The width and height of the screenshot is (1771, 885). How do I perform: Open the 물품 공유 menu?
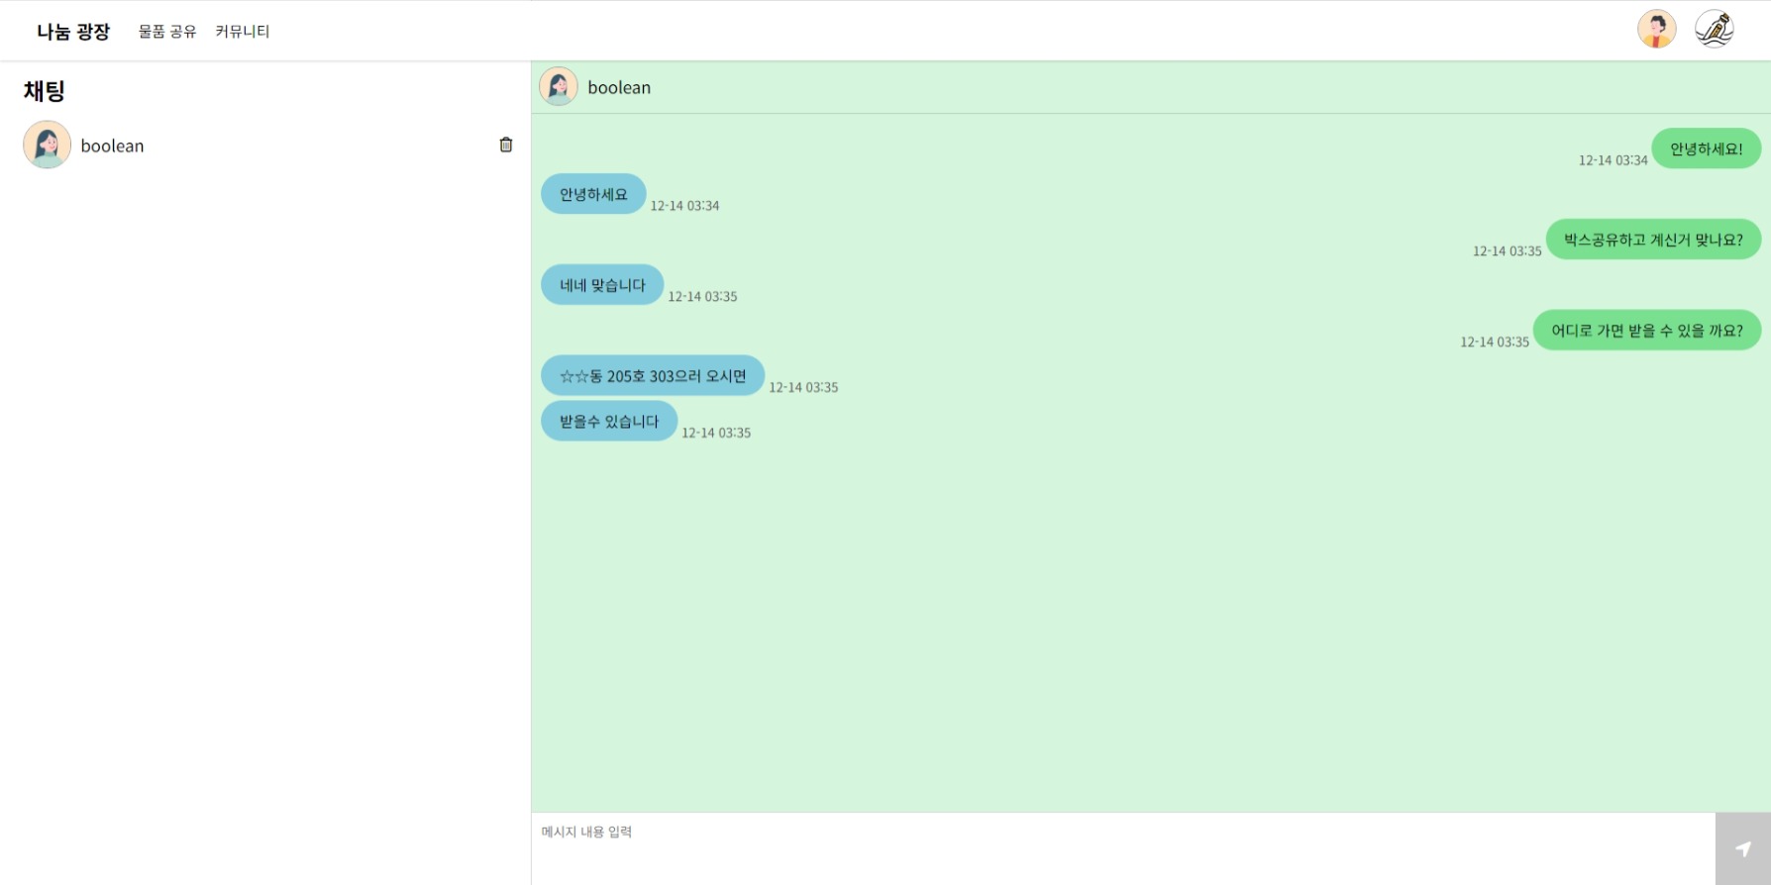click(x=167, y=31)
